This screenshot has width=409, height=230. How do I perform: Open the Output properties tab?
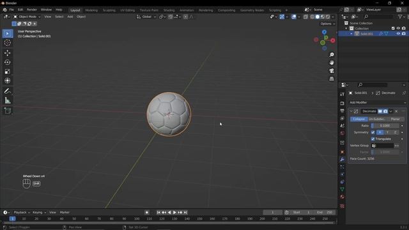[343, 111]
